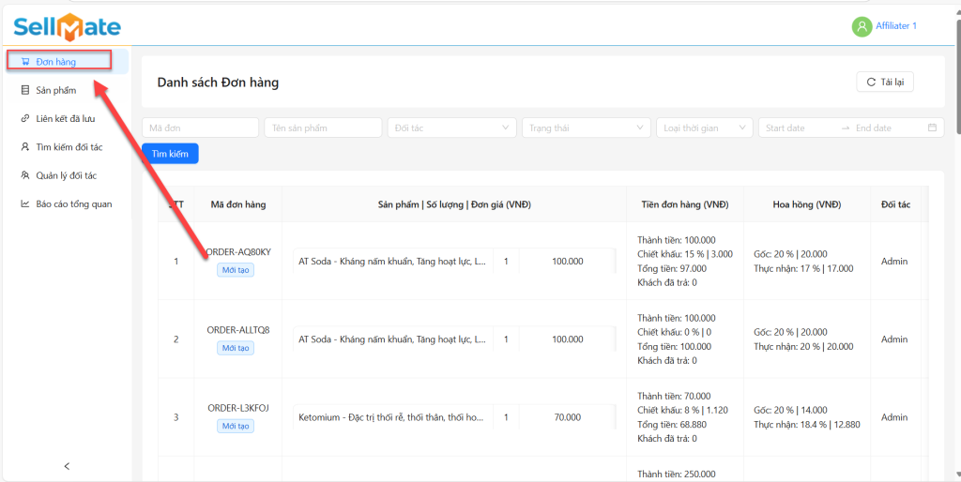
Task: Click the Tên sản phẩm search field
Action: tap(323, 128)
